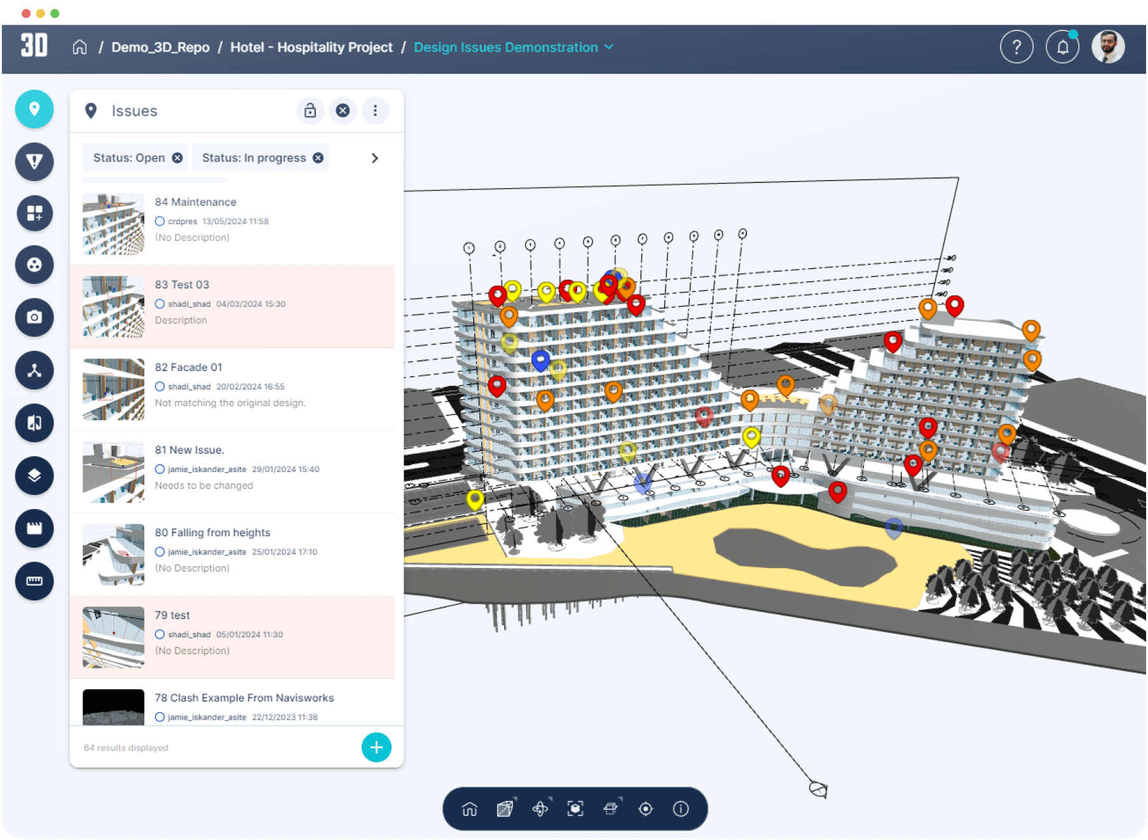Remove the Status: In progress filter chip
This screenshot has width=1148, height=840.
click(x=318, y=158)
